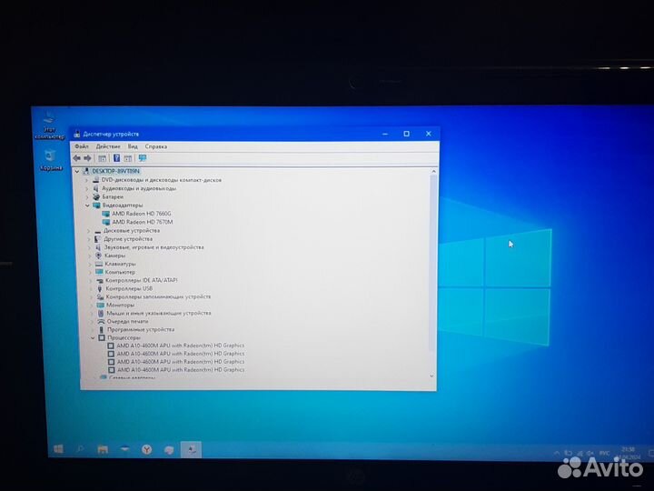This screenshot has height=491, width=654.
Task: Select the Процессоры chip icon
Action: 102,337
